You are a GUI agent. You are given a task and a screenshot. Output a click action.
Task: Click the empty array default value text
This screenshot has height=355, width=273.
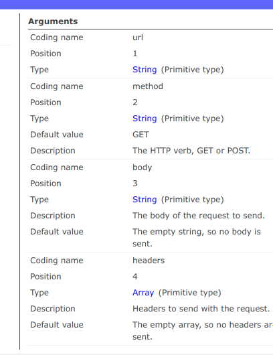(203, 330)
